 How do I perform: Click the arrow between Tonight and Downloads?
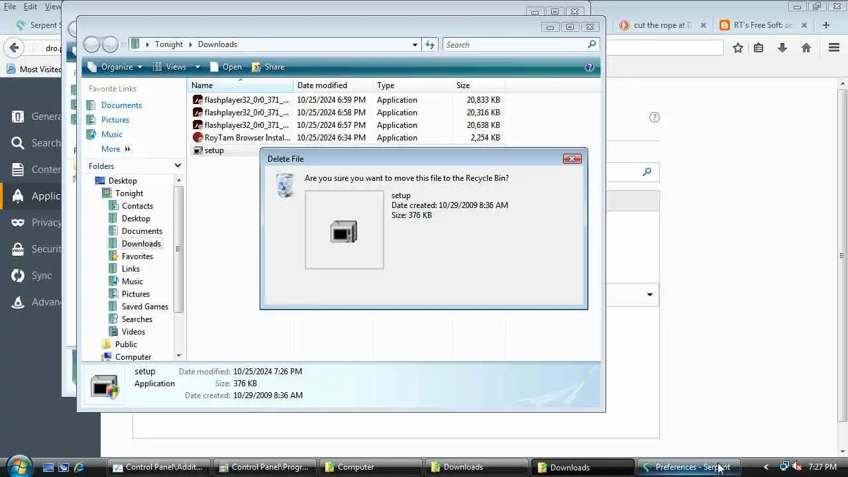191,44
